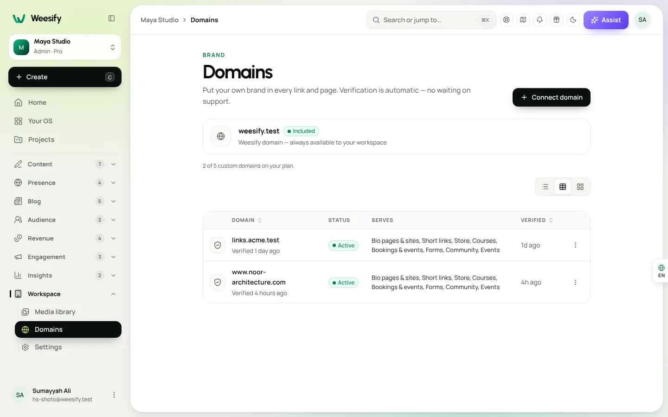Open Sumayyah Ali account menu dots
668x417 pixels.
click(114, 395)
